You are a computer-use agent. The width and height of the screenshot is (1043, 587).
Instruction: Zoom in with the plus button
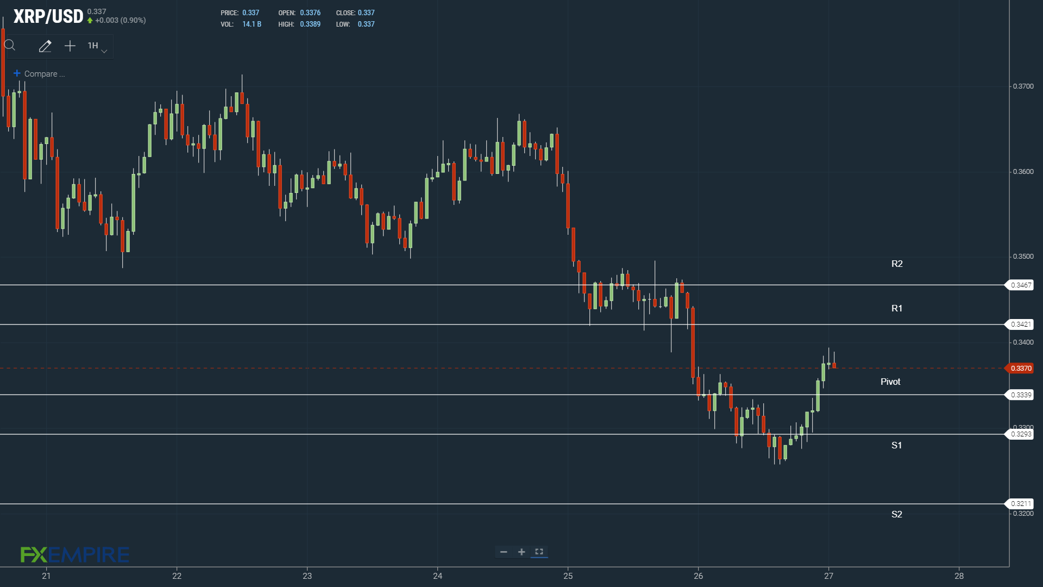click(521, 552)
